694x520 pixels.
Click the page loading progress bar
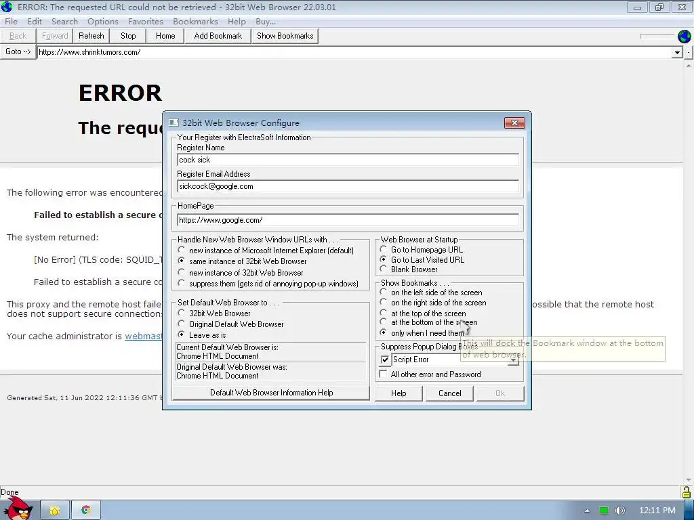pos(657,36)
